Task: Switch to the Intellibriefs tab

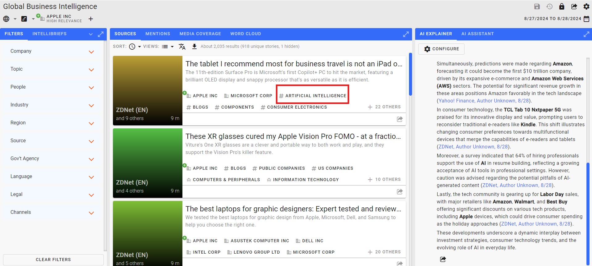Action: (49, 34)
